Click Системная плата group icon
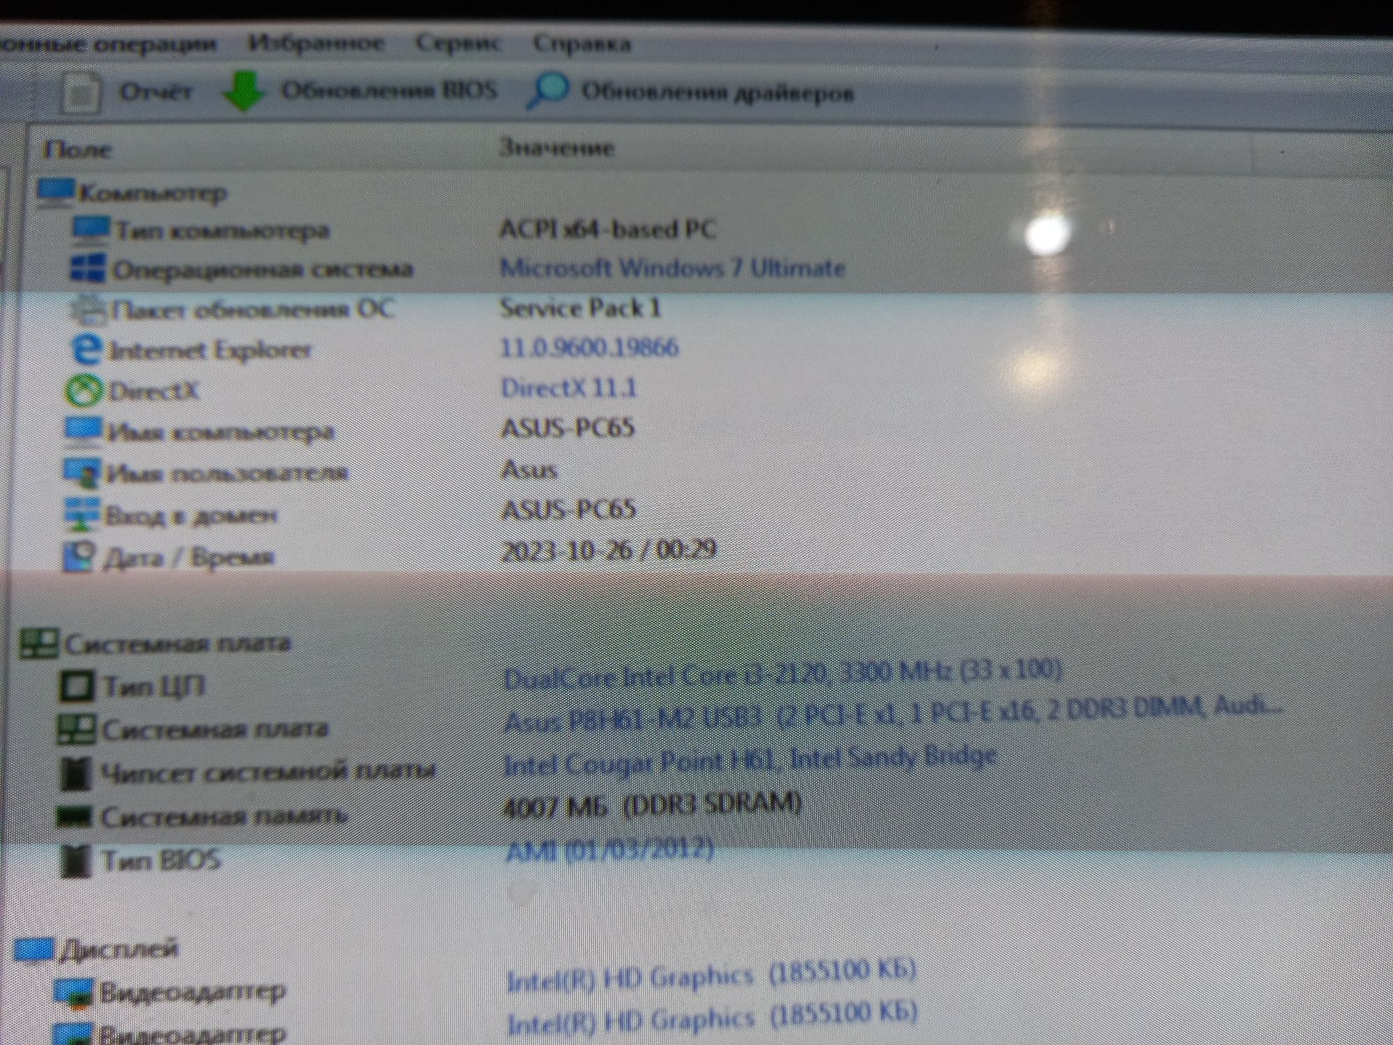 tap(39, 644)
